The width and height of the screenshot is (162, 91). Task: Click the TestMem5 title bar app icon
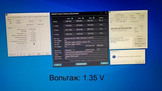point(110,12)
